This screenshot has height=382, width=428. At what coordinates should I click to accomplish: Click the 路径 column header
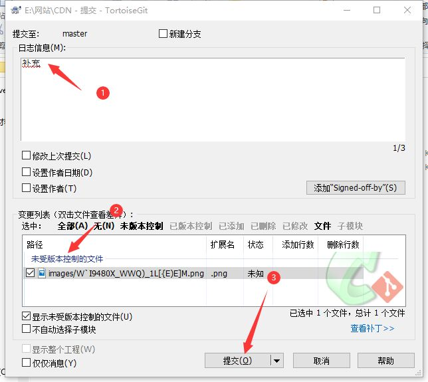pyautogui.click(x=114, y=244)
